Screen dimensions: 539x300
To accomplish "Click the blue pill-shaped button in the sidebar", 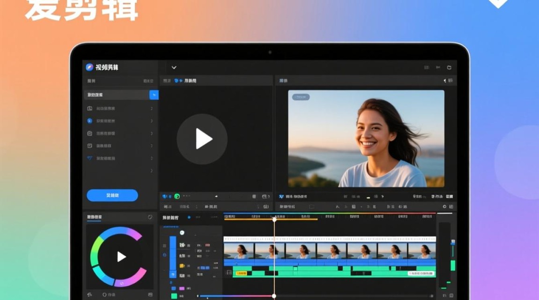I will [x=112, y=195].
